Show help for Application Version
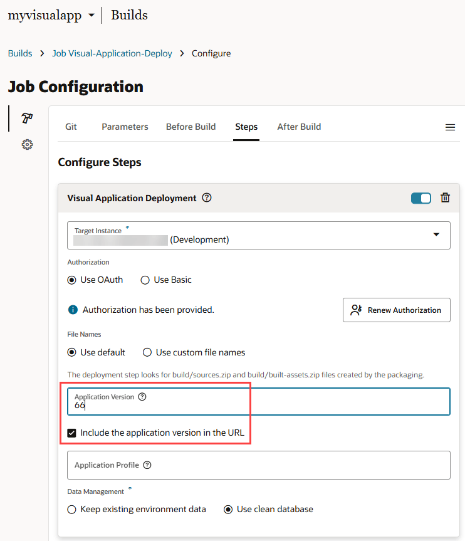The image size is (465, 541). 142,397
